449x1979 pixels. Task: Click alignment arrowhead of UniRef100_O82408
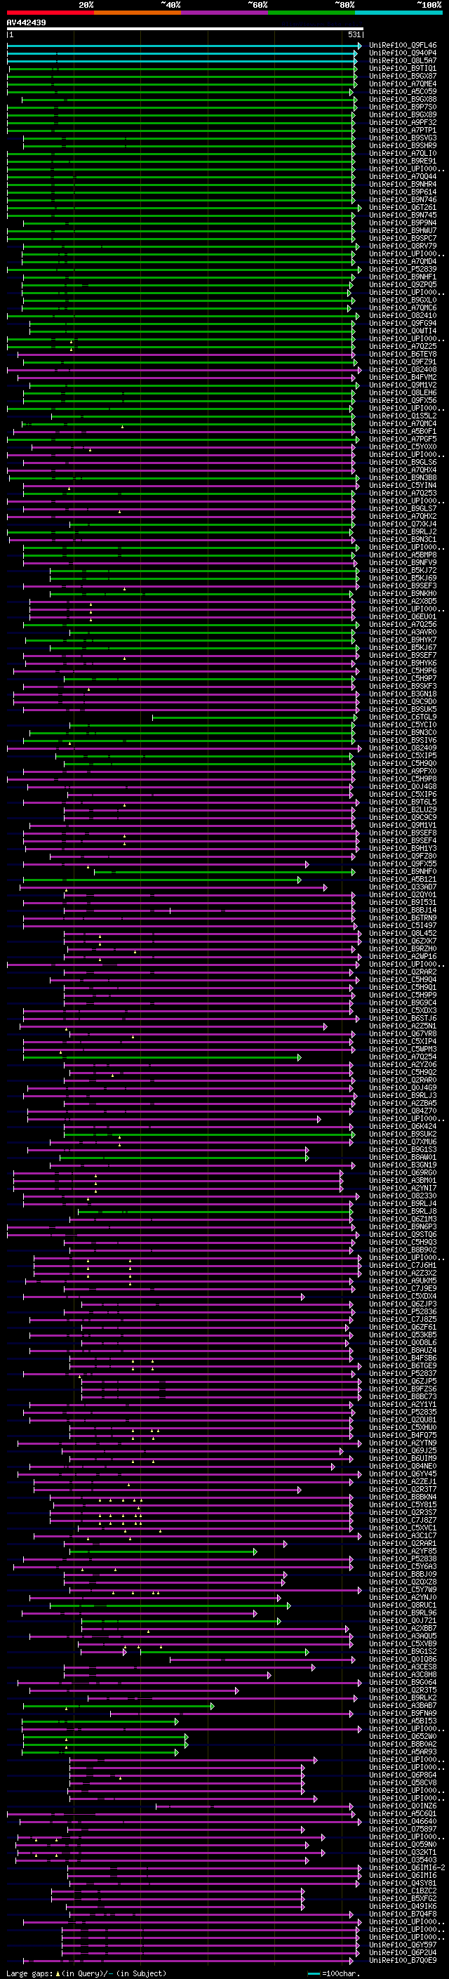click(359, 370)
